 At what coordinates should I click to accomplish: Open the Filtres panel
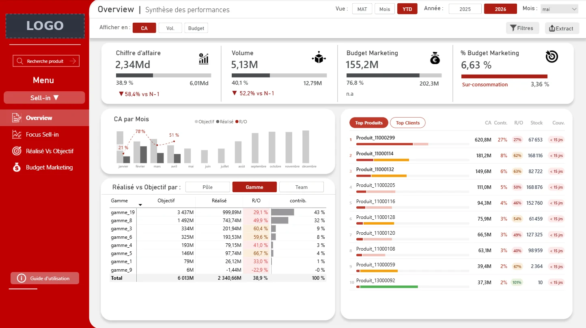pyautogui.click(x=522, y=28)
